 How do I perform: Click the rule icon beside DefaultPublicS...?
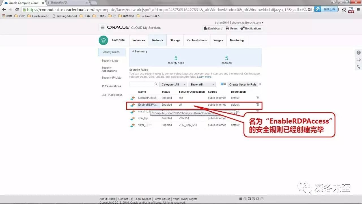pyautogui.click(x=133, y=98)
